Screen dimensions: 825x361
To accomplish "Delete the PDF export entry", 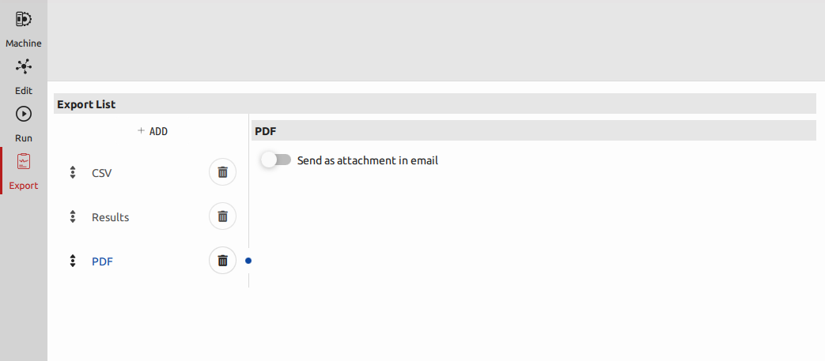I will (x=222, y=261).
